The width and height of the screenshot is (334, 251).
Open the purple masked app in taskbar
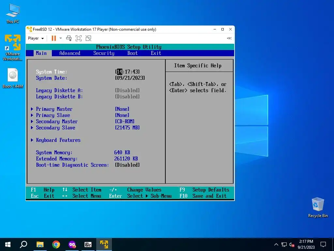pos(72,244)
